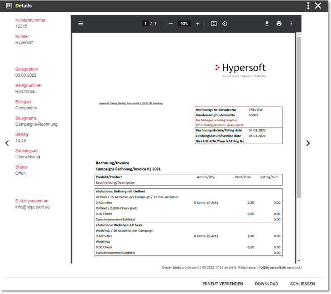Click customer number 40007 in the PDF
331x294 pixels.
[x=253, y=115]
